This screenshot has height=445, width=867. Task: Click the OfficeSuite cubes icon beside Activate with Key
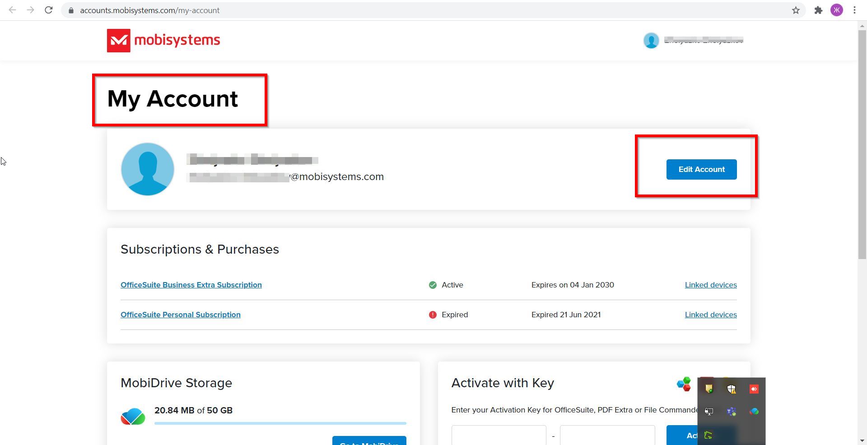click(684, 384)
